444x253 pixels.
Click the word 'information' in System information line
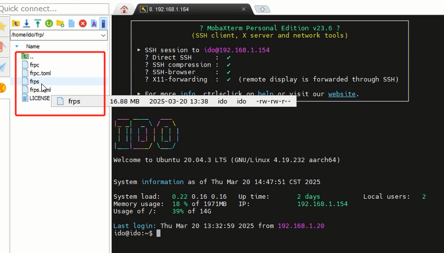point(163,182)
